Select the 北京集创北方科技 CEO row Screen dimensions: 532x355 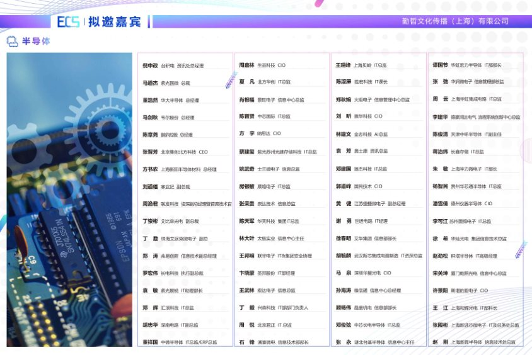(x=175, y=152)
